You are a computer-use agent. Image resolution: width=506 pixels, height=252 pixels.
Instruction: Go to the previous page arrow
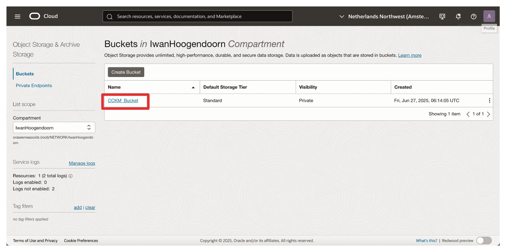tap(468, 114)
